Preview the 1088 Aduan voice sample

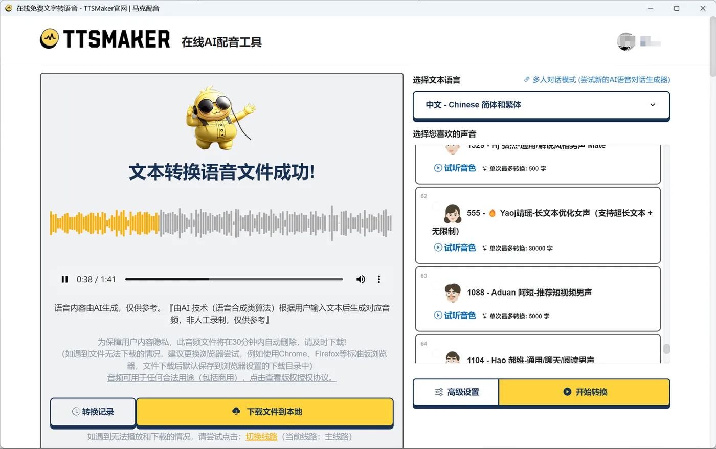[455, 316]
